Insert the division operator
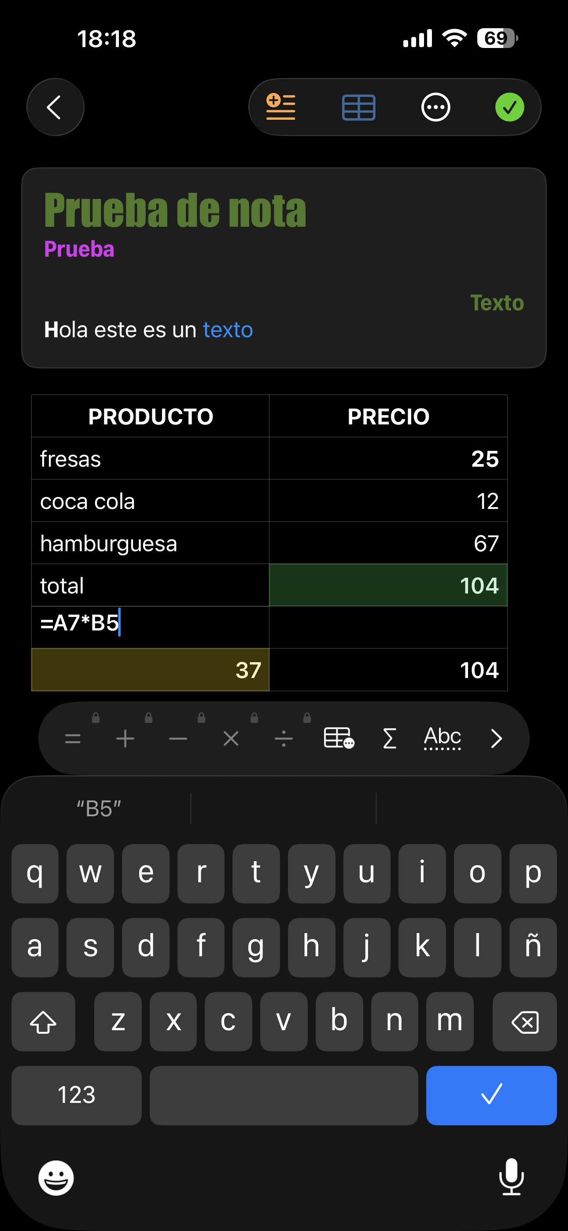The height and width of the screenshot is (1231, 568). pos(284,739)
